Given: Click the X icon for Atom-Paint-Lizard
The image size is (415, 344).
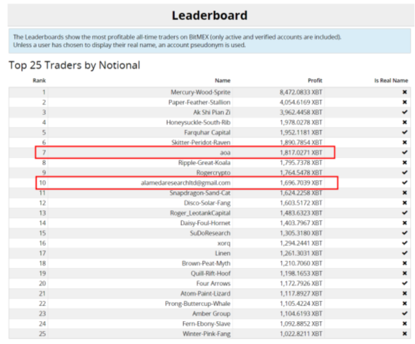Looking at the screenshot, I should click(x=405, y=293).
